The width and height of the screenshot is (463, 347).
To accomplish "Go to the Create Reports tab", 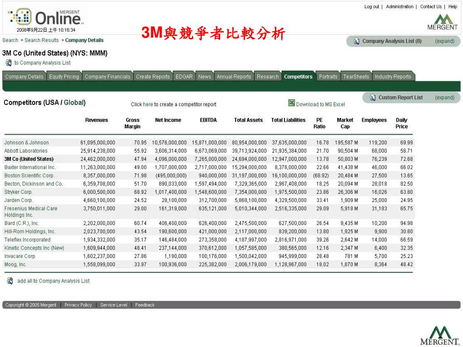I will 153,76.
